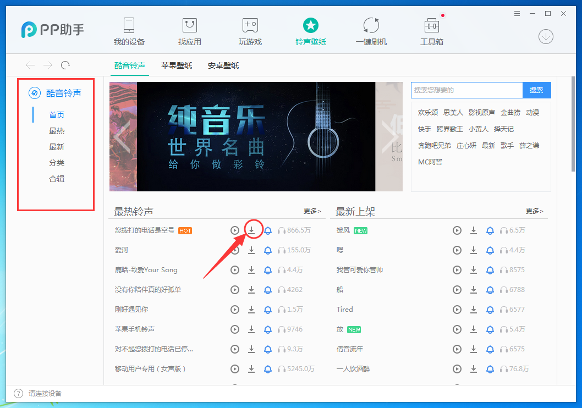Refresh the page with the reload icon

point(65,65)
